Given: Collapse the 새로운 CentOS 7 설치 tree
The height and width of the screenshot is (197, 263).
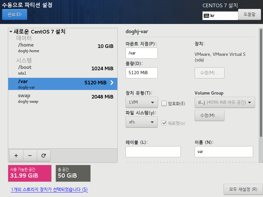Looking at the screenshot, I should 11,32.
